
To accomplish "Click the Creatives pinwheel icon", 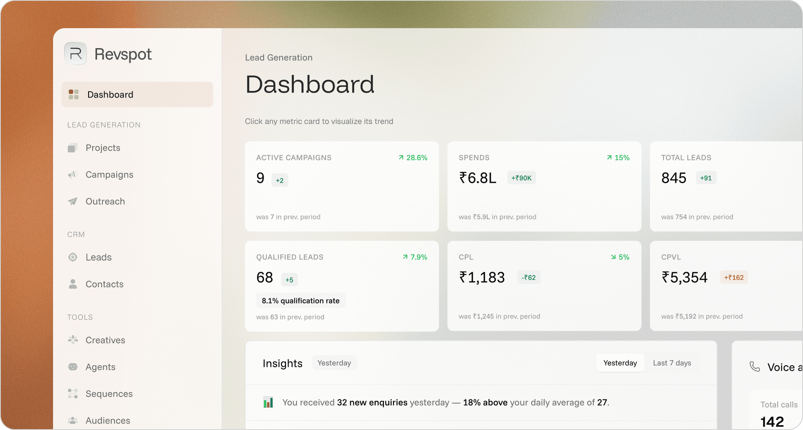I will [x=73, y=340].
